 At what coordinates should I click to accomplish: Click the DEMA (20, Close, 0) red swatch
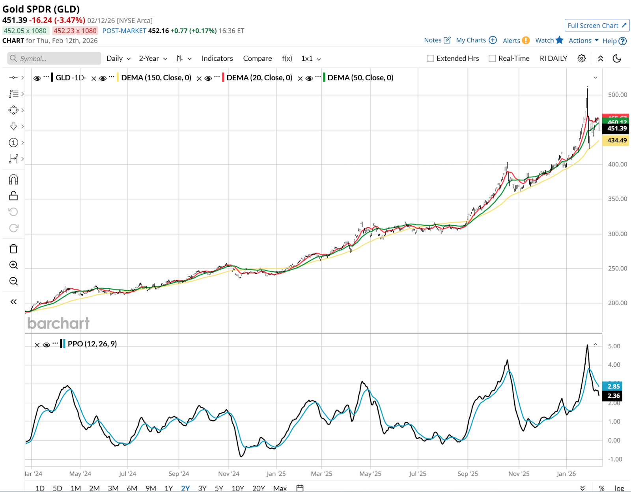(x=224, y=78)
